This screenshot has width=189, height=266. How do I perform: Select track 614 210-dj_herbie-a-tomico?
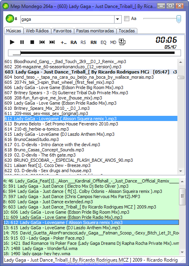click(x=91, y=129)
